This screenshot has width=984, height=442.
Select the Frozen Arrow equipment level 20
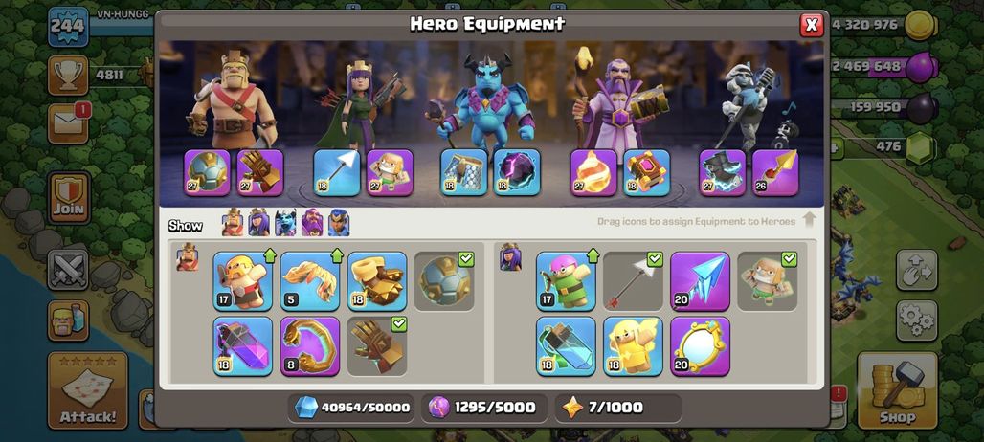(x=701, y=281)
